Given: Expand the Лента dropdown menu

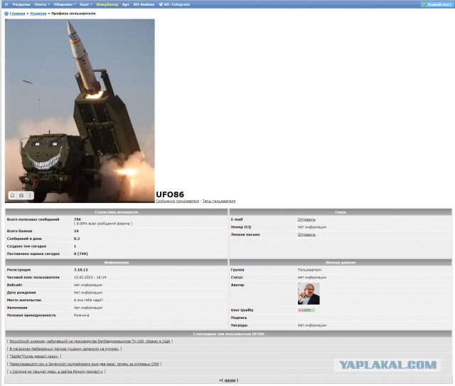Looking at the screenshot, I should (x=42, y=4).
